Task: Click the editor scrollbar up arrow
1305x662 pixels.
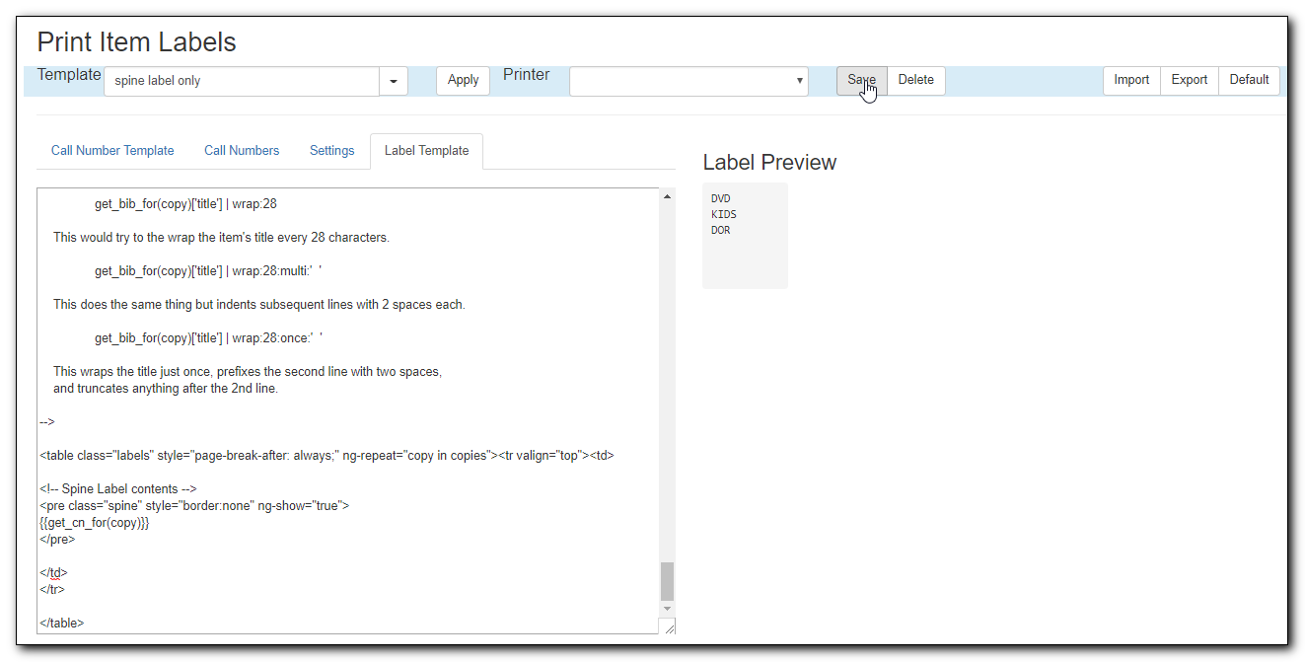Action: [x=667, y=196]
